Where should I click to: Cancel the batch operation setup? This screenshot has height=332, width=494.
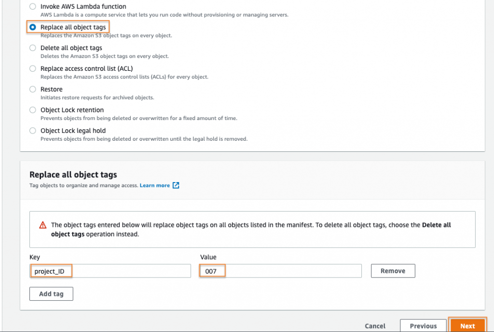(x=375, y=326)
